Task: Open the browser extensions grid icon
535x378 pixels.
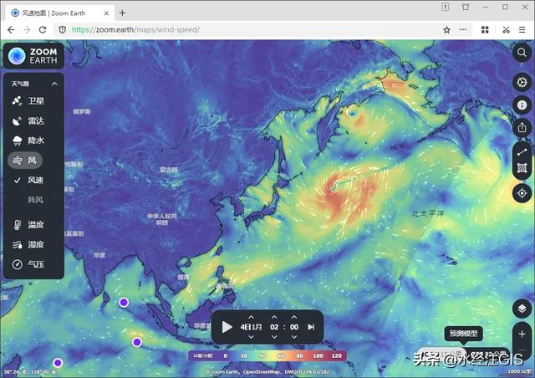Action: [485, 30]
